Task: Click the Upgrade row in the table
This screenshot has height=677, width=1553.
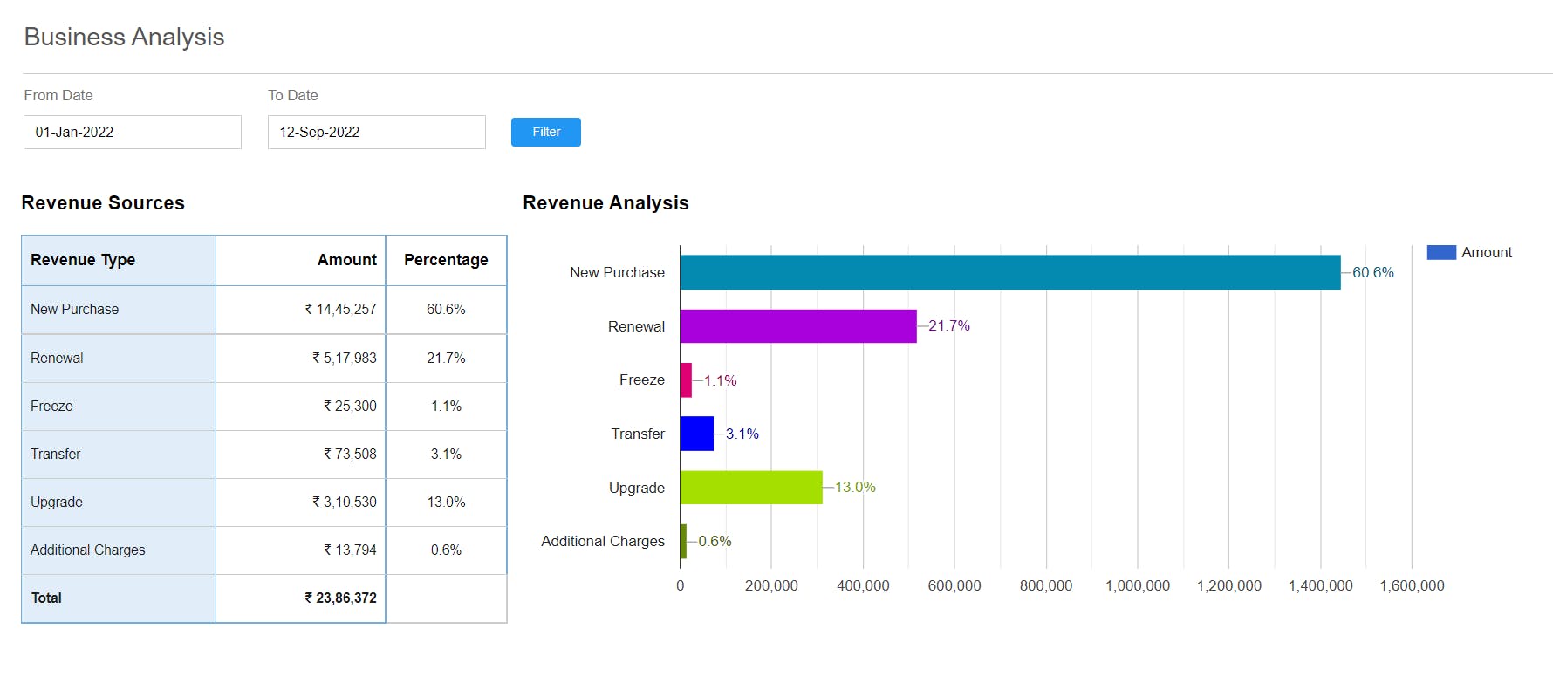Action: pyautogui.click(x=264, y=503)
